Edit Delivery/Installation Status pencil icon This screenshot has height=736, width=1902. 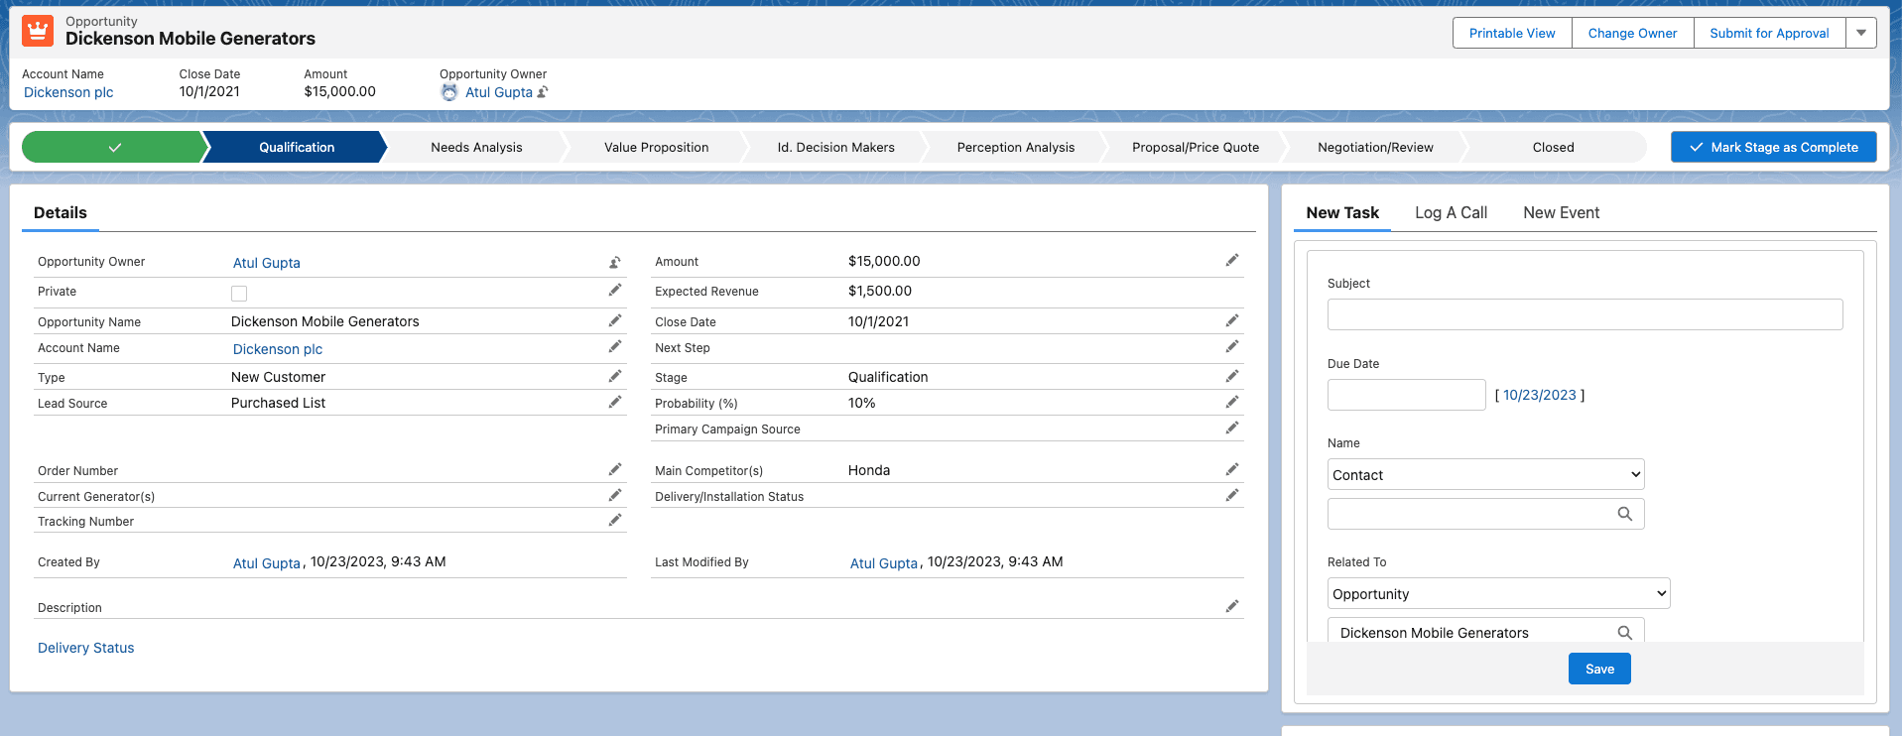pyautogui.click(x=1232, y=495)
